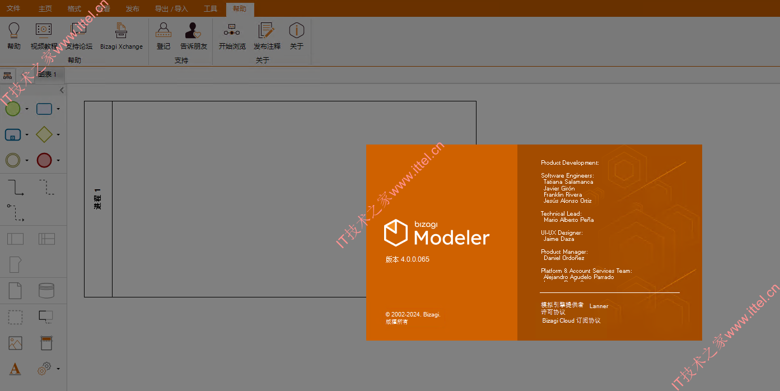Expand task type dropdown arrow
780x391 pixels.
coord(58,109)
